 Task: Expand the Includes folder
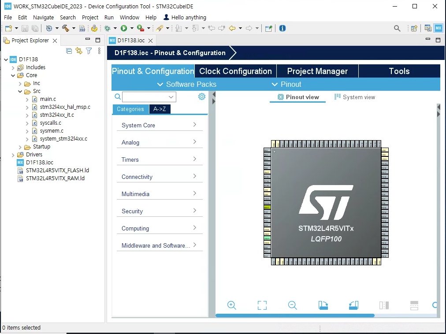point(13,67)
